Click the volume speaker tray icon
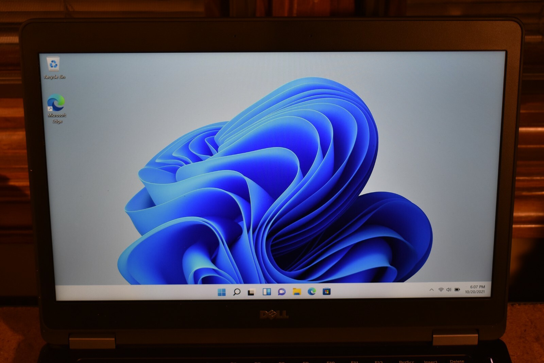This screenshot has height=363, width=544. pos(449,290)
